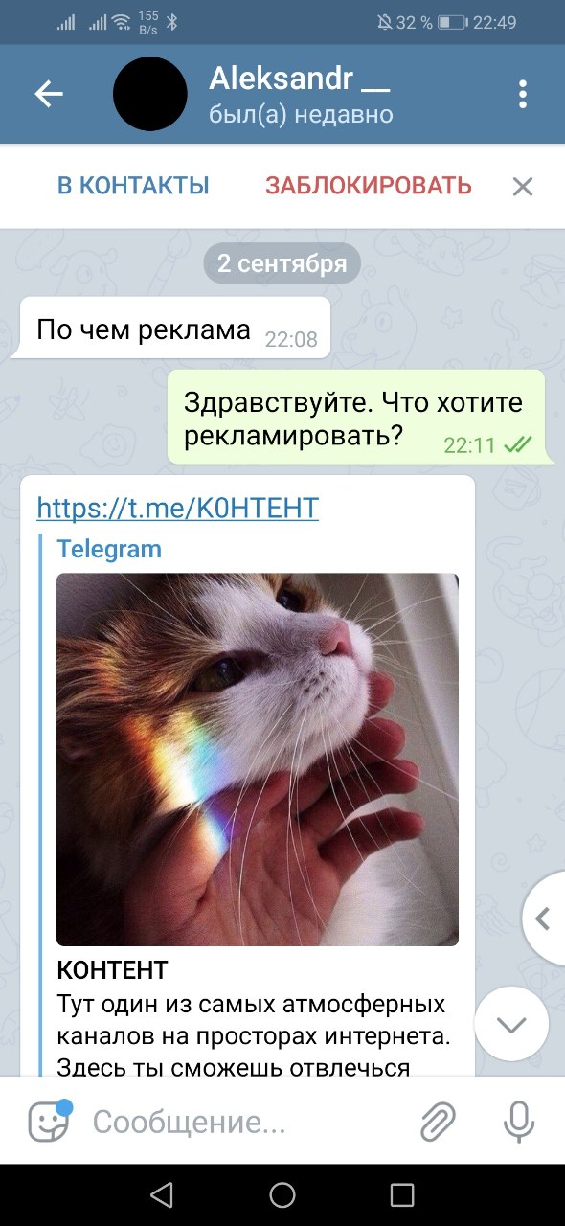The image size is (565, 1226).
Task: Tap the share arrow beside the link preview
Action: (544, 919)
